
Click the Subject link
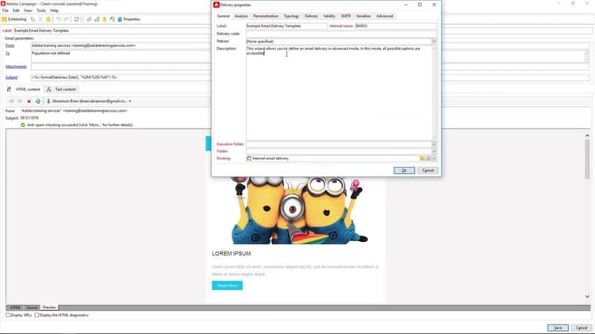click(11, 78)
